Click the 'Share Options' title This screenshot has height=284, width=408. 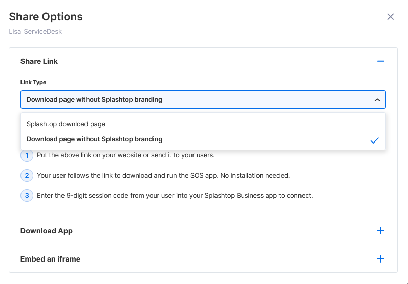46,17
